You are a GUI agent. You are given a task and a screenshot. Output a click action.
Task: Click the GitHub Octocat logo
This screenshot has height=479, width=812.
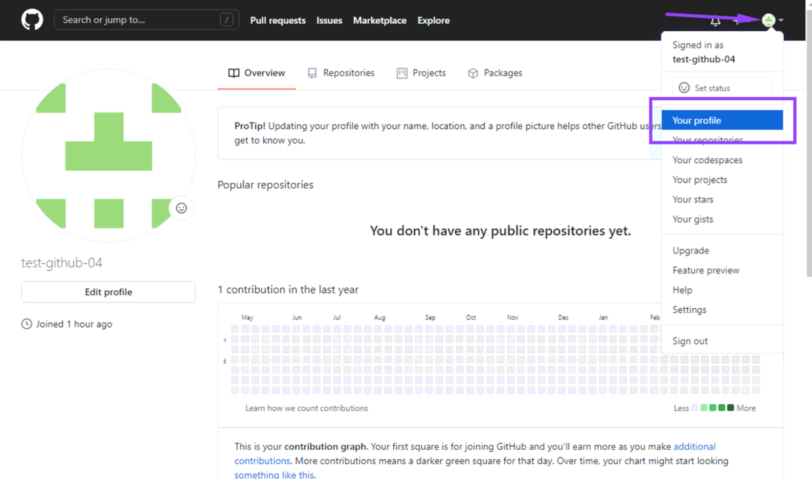tap(32, 20)
